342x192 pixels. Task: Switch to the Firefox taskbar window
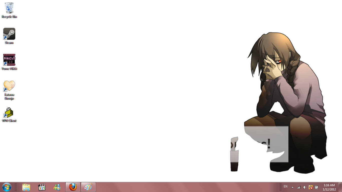73,187
